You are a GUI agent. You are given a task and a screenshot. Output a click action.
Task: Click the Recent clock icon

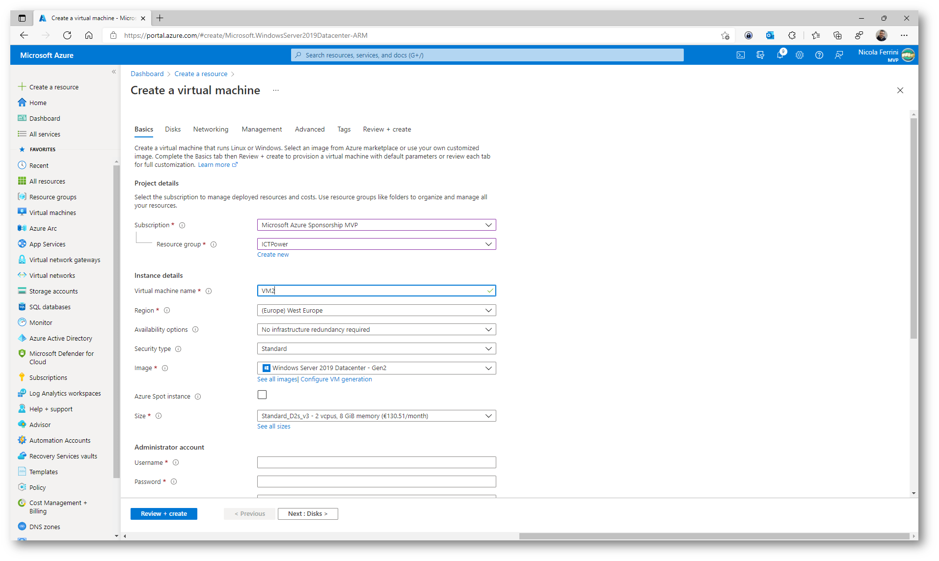point(22,165)
